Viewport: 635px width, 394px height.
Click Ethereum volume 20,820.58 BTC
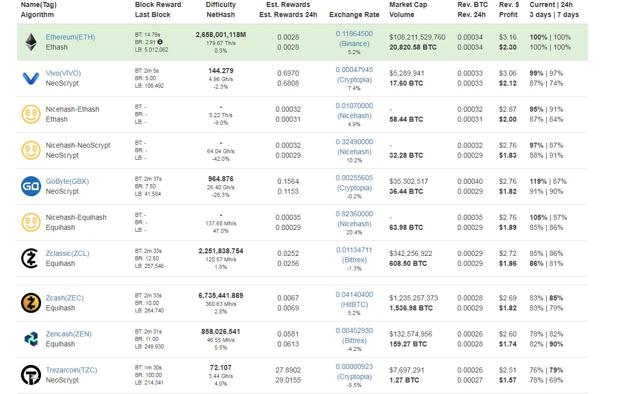413,47
